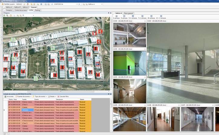The width and height of the screenshot is (219, 135).
Task: Click the Cambiar usuario button
Action: [x=9, y=4]
